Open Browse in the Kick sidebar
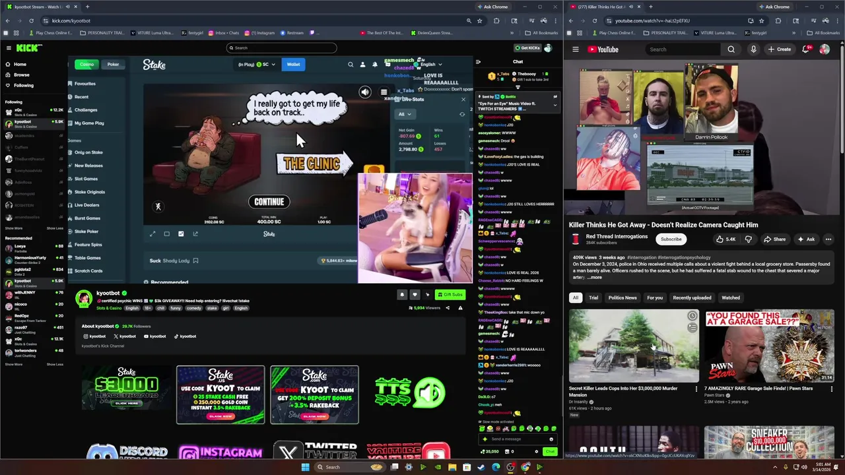This screenshot has width=845, height=475. (x=21, y=75)
